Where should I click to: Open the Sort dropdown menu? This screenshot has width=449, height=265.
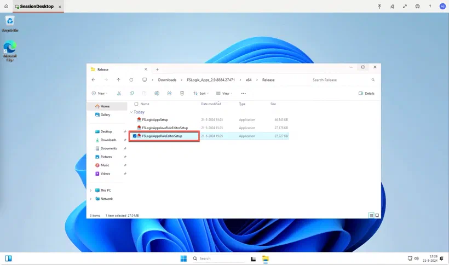tap(201, 93)
